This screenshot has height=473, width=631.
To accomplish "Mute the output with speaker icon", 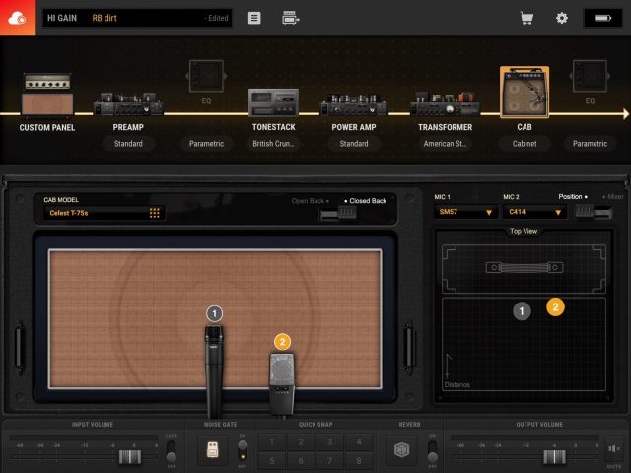I will tap(613, 450).
